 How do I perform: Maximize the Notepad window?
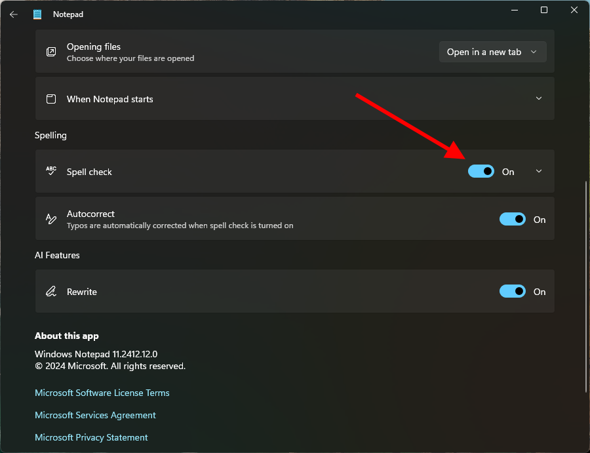coord(544,10)
